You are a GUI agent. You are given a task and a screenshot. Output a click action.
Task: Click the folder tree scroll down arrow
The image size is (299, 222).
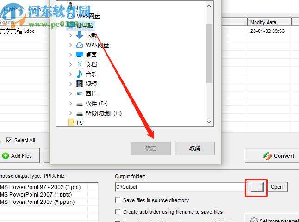pyautogui.click(x=209, y=122)
